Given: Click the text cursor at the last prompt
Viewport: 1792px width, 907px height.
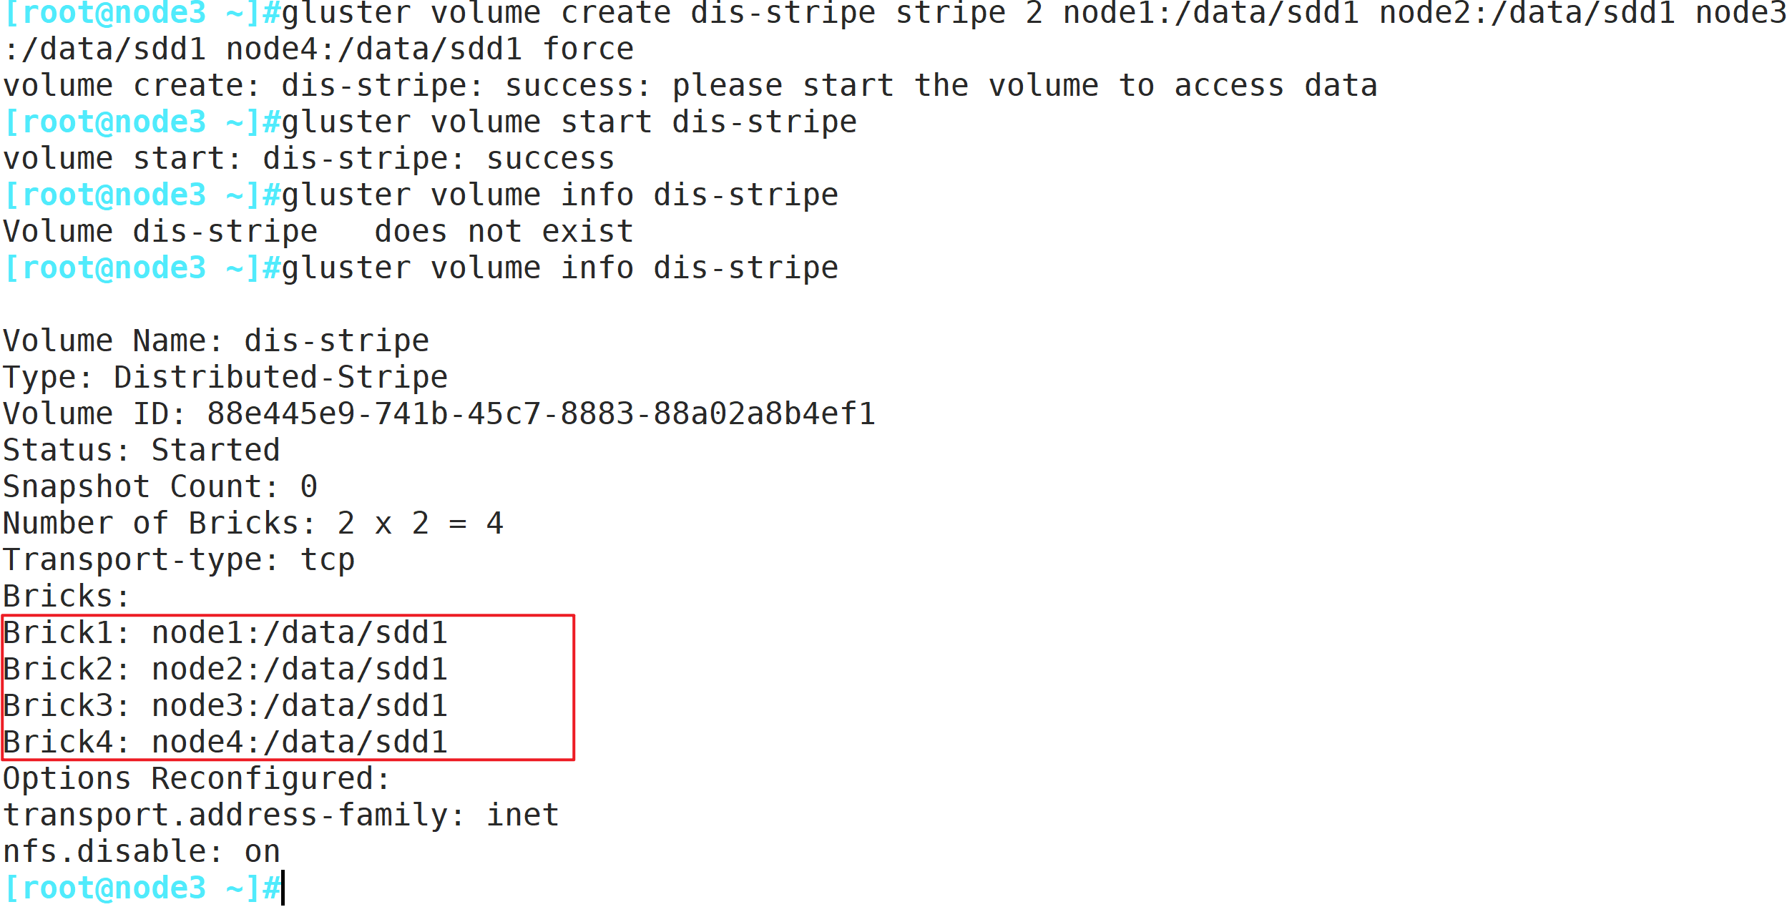Looking at the screenshot, I should pyautogui.click(x=283, y=888).
